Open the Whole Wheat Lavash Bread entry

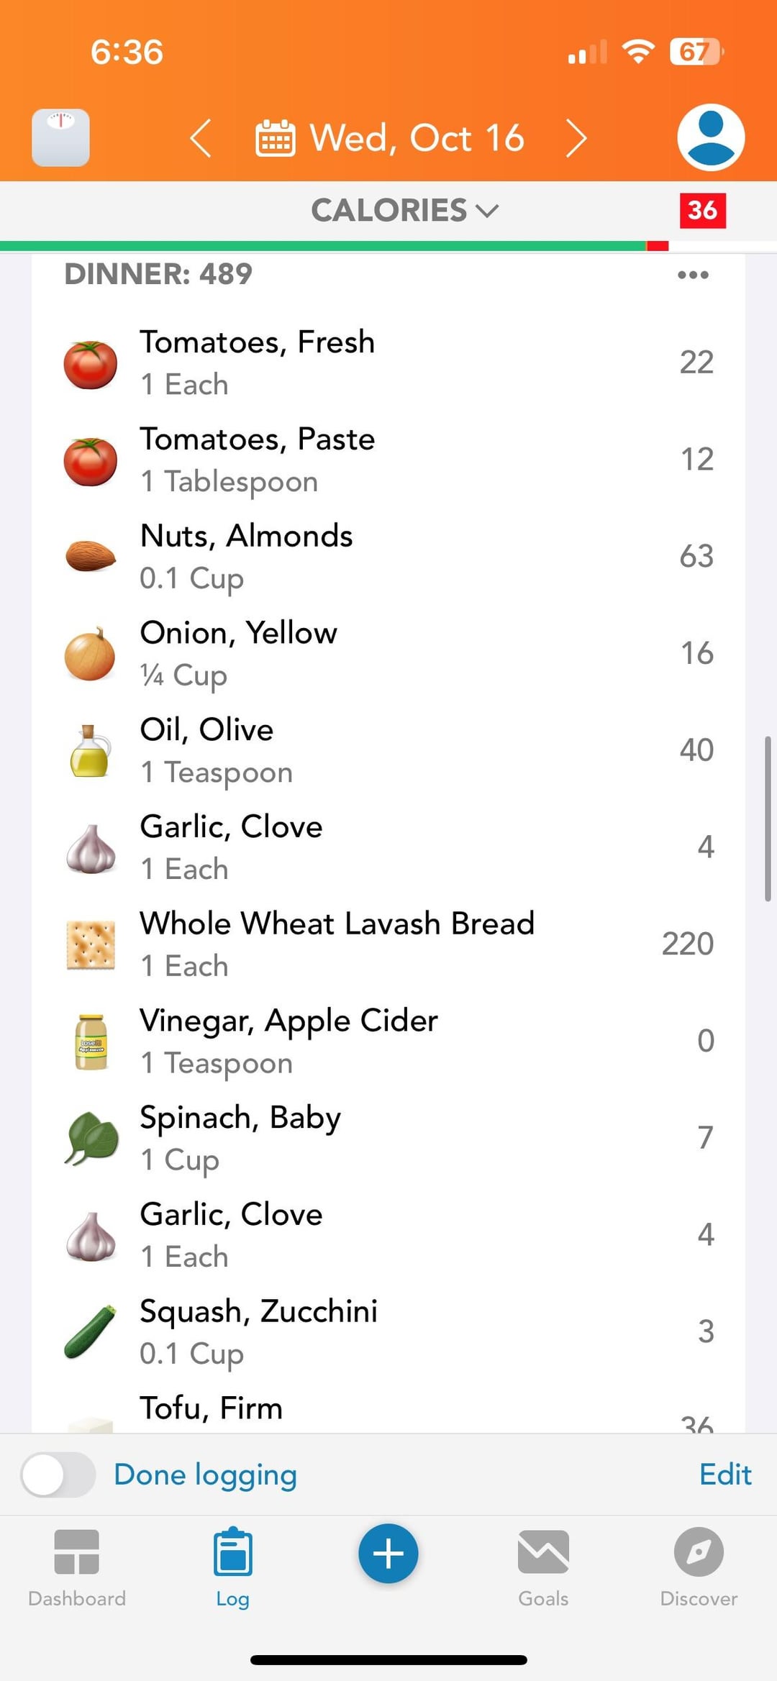(x=337, y=944)
